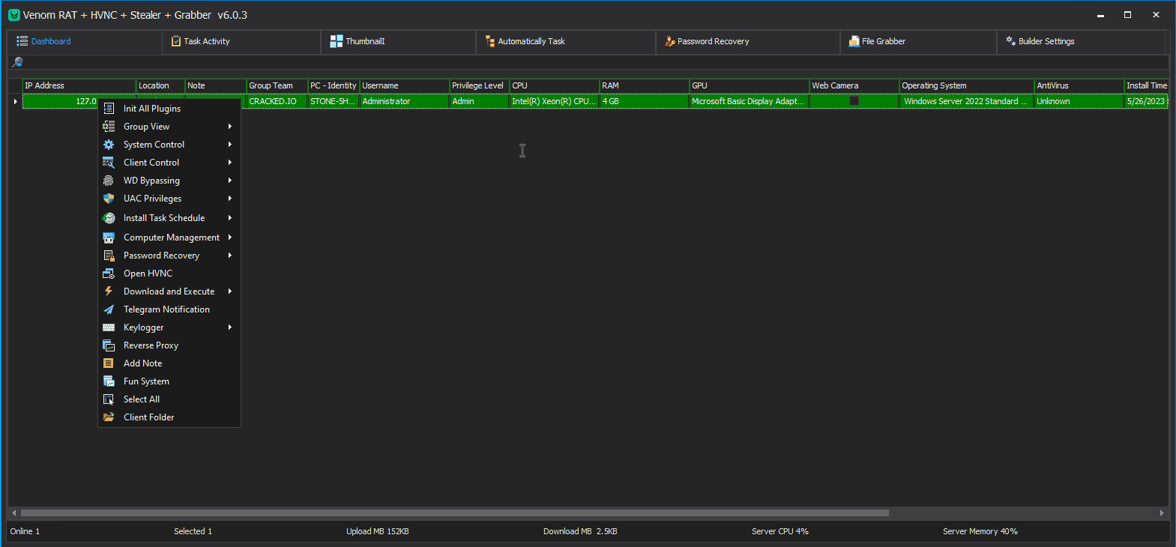Toggle the Web Camera checkbox in client row
1176x547 pixels.
[854, 101]
